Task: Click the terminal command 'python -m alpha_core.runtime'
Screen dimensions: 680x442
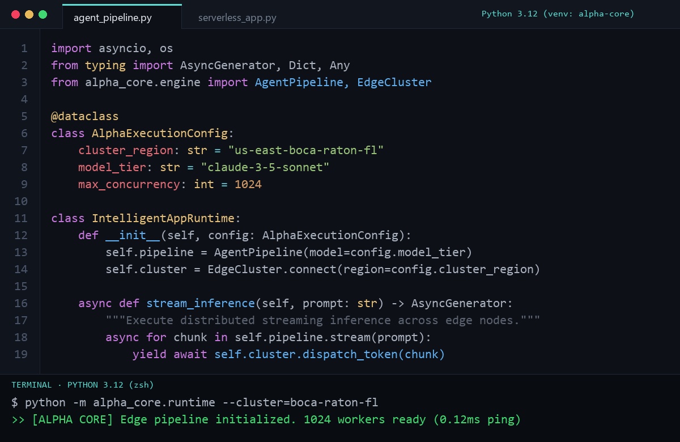Action: [x=120, y=403]
